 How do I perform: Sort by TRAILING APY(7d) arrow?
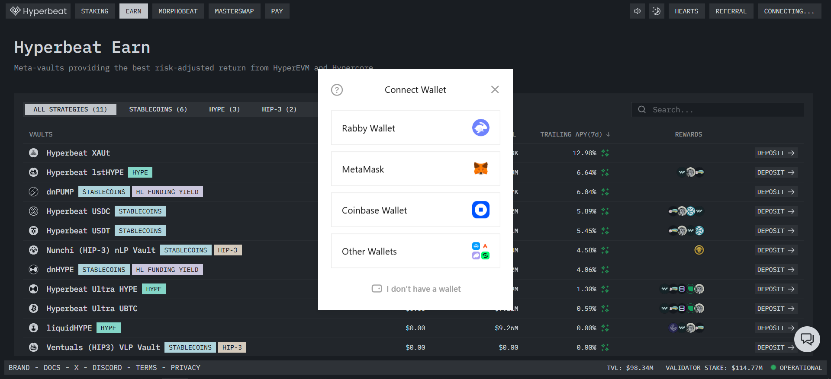(x=609, y=134)
